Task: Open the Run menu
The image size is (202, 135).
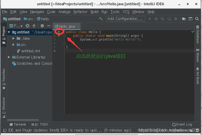Action: (104, 12)
